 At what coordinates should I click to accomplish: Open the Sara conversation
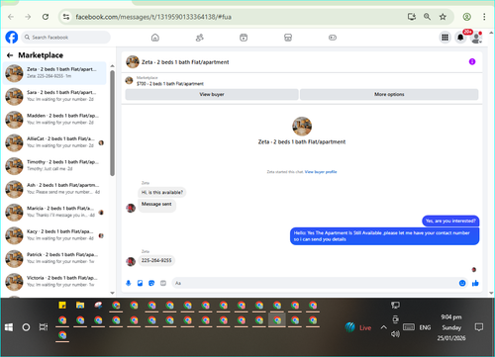(x=54, y=96)
